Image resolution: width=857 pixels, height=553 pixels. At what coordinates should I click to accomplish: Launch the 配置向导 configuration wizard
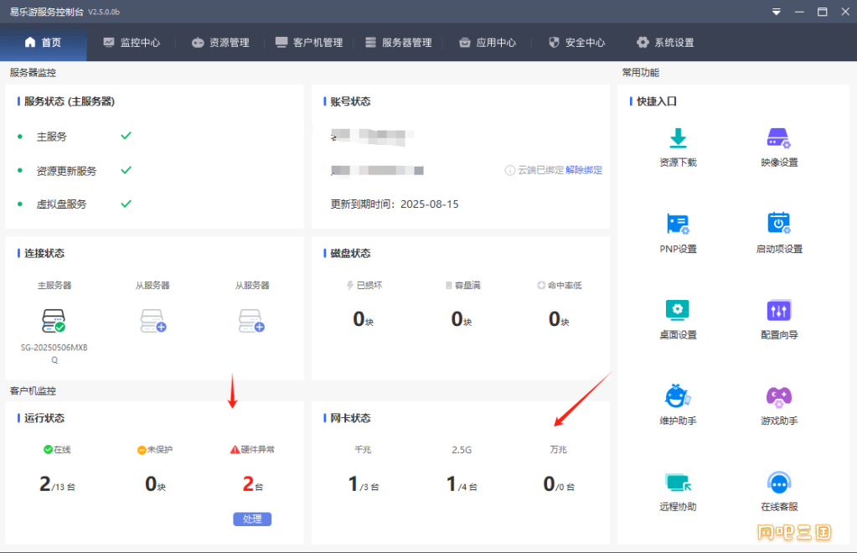(x=779, y=310)
